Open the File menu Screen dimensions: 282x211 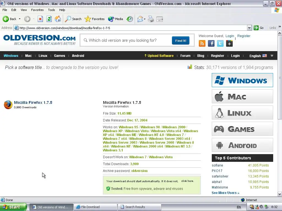[5, 10]
